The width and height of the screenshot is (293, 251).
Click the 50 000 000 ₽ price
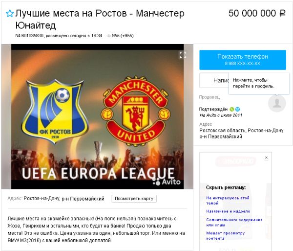tap(257, 13)
